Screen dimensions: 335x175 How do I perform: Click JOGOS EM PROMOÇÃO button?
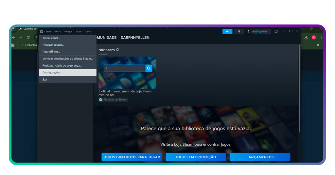pos(196,157)
